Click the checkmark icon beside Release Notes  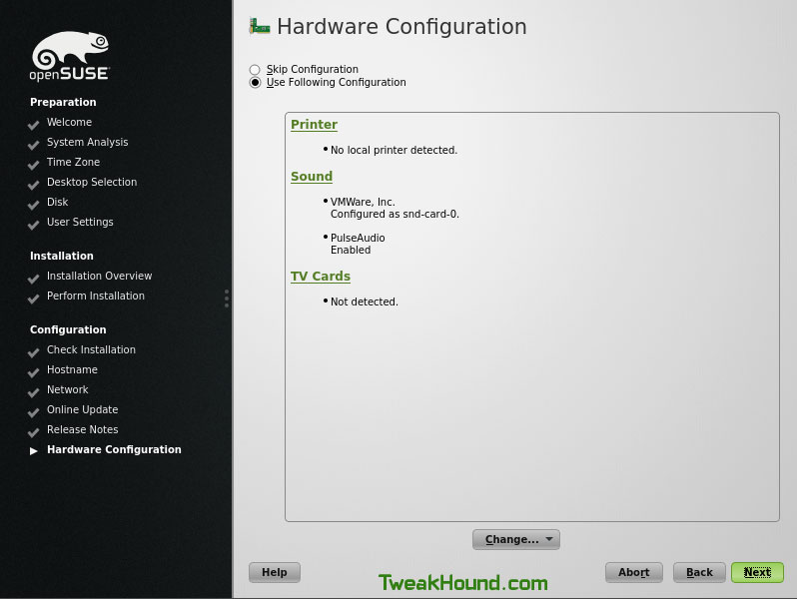(x=34, y=432)
